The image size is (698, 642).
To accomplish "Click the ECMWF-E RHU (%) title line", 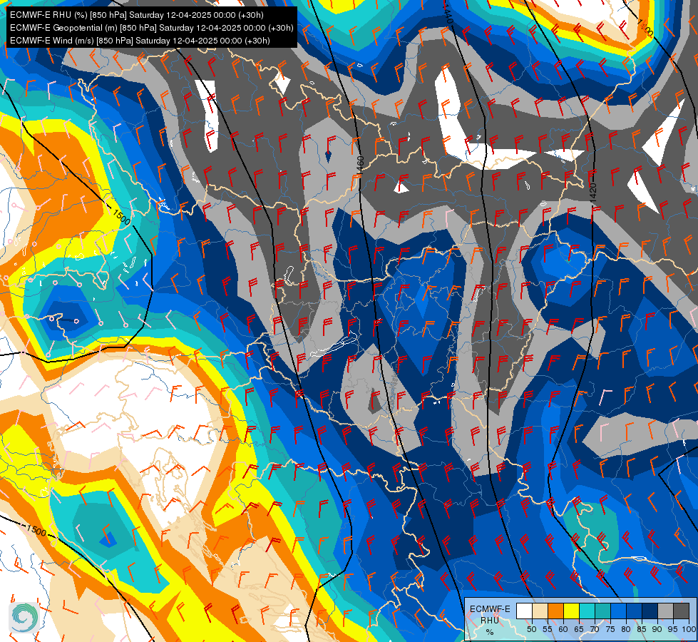I will (x=137, y=15).
